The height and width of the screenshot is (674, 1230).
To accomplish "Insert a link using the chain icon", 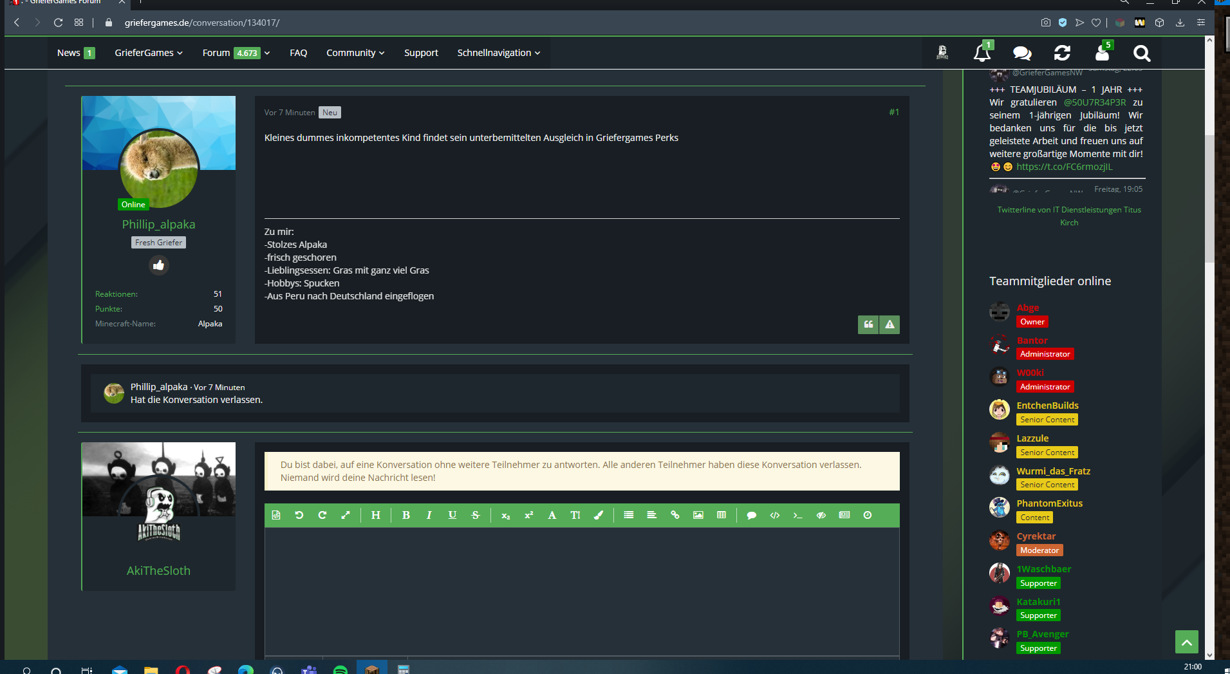I will tap(675, 515).
